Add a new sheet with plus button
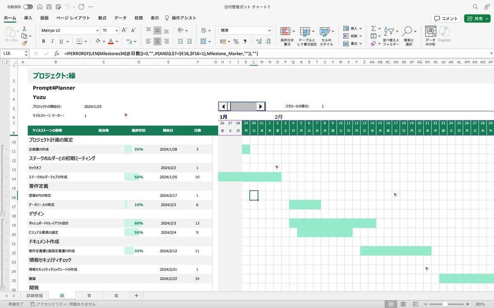This screenshot has height=308, width=494. pos(137,295)
